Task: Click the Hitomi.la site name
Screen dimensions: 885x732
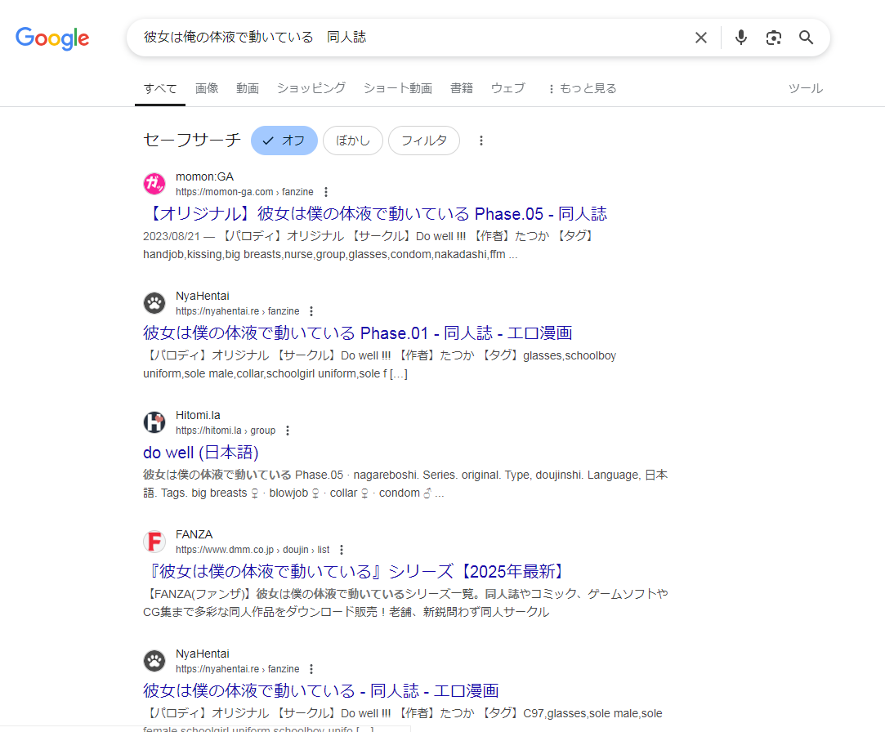Action: click(198, 415)
